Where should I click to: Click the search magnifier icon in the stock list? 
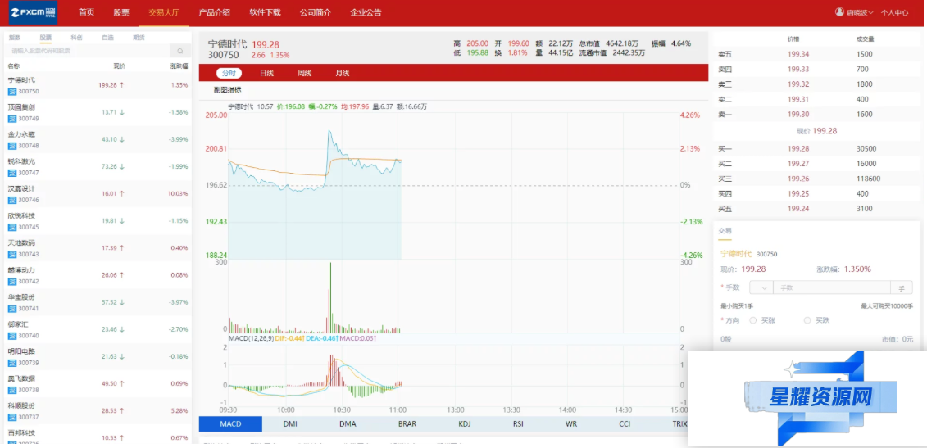point(179,51)
